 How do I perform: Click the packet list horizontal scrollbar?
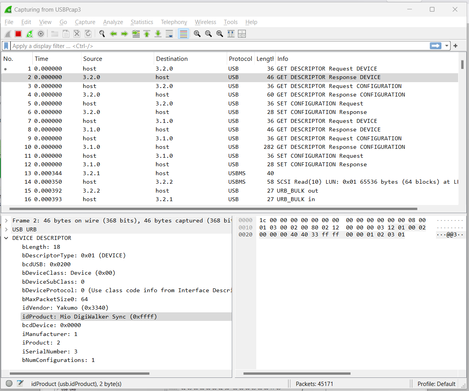(213, 208)
